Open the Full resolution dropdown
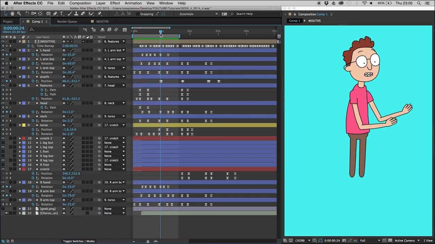Screen dimensions: 435x244 tap(370, 241)
